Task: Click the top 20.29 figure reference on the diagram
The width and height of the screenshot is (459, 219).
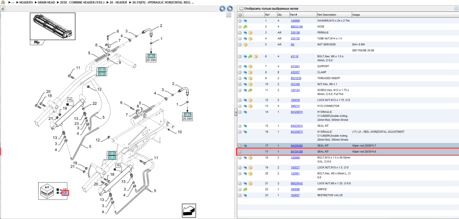Action: coord(151,55)
